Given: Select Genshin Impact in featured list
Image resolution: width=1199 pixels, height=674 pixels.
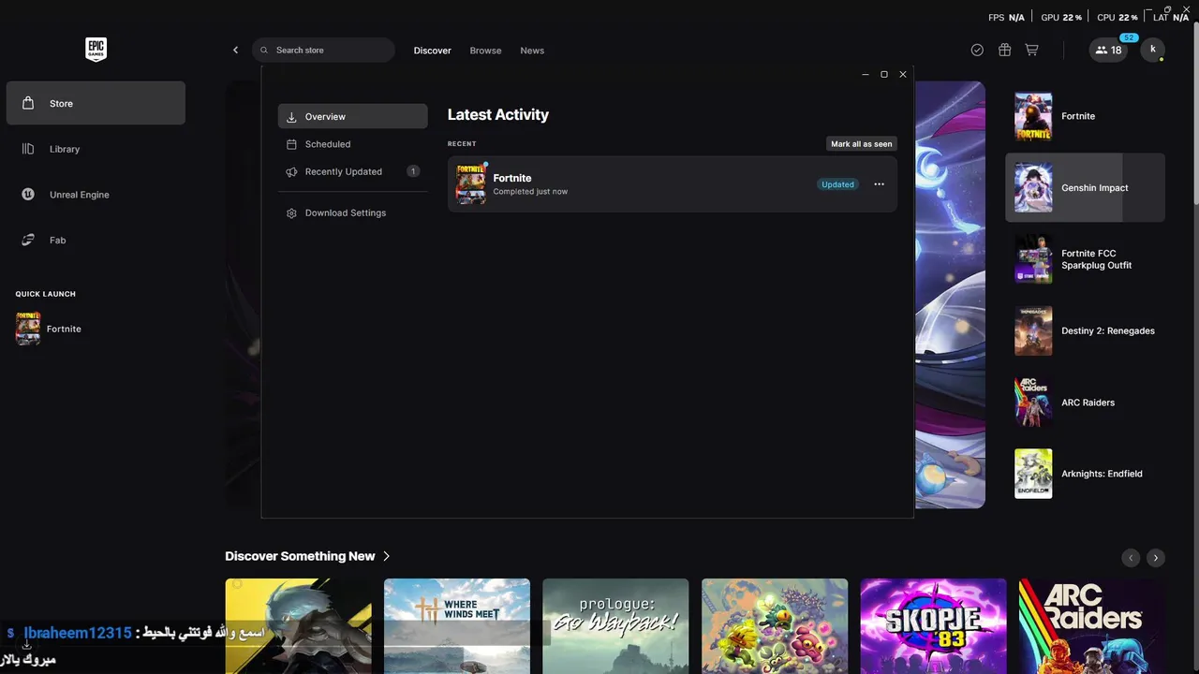Looking at the screenshot, I should 1085,187.
